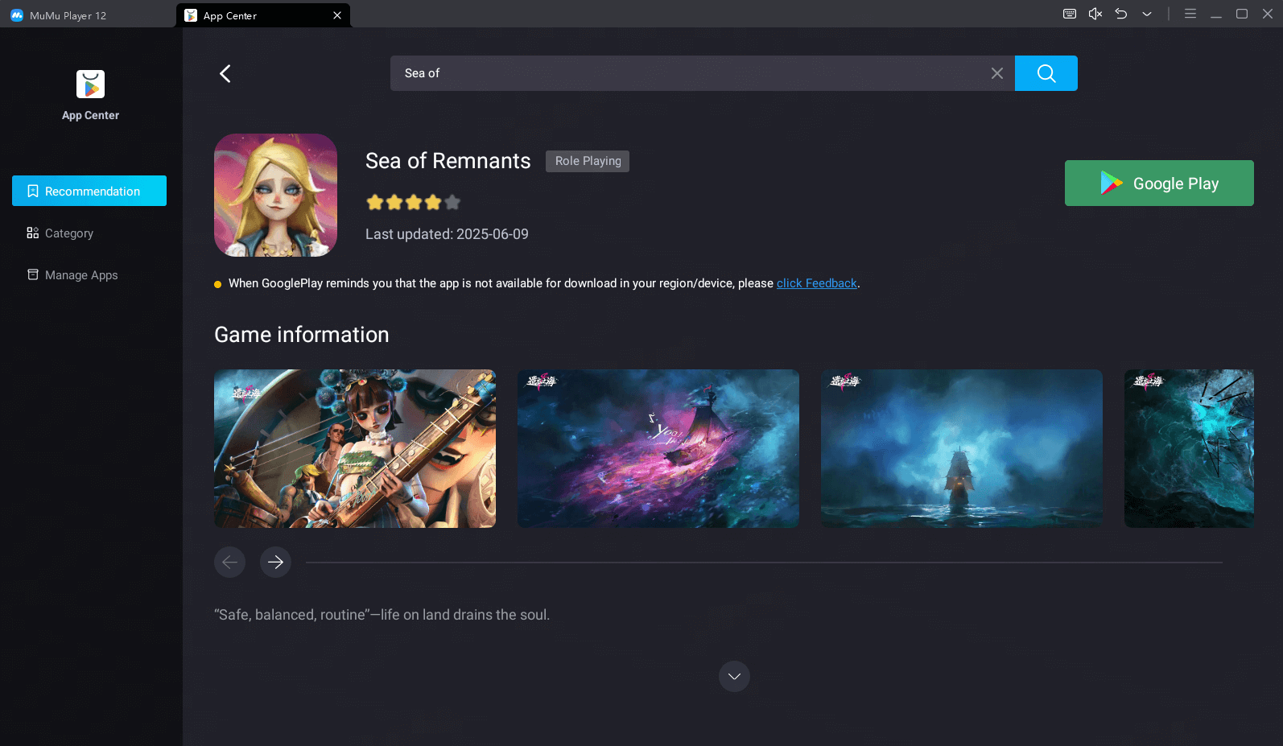This screenshot has width=1283, height=746.
Task: Click the undo/rotate back icon in title bar
Action: (1121, 14)
